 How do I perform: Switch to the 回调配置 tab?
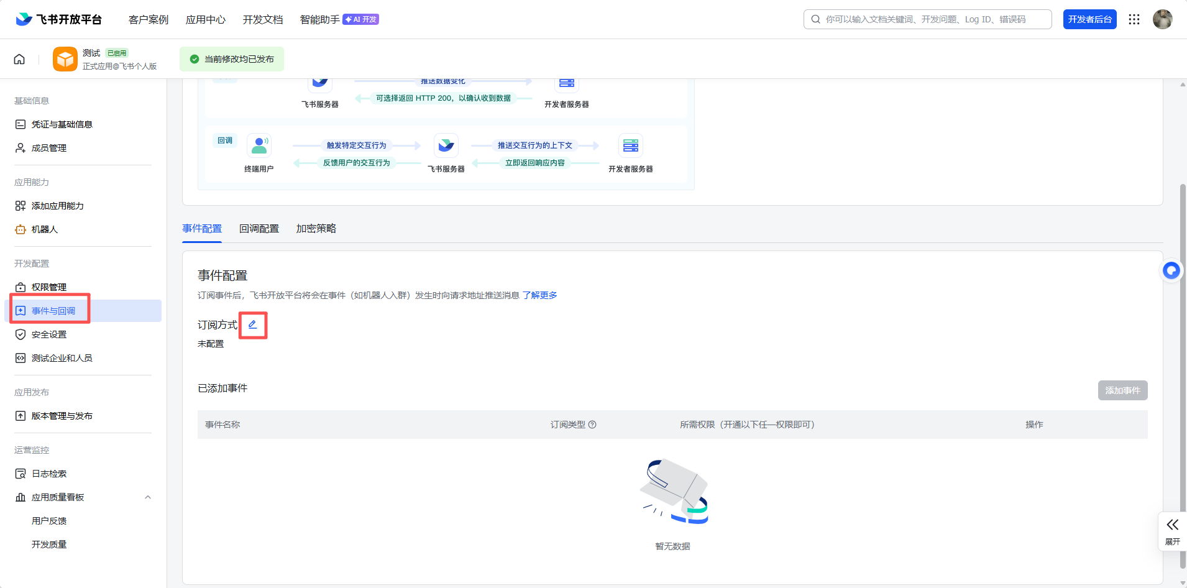[x=259, y=229]
